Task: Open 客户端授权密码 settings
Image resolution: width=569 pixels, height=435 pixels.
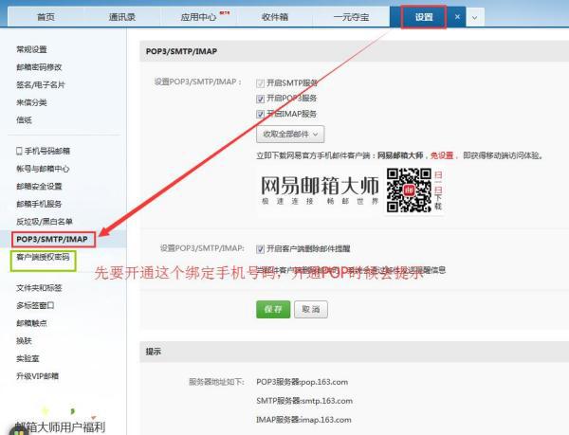Action: [43, 257]
